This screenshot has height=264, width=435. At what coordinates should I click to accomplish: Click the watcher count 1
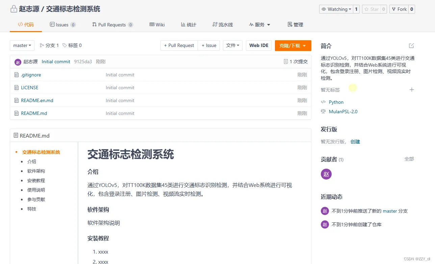coord(356,9)
